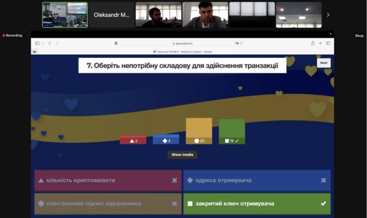The width and height of the screenshot is (367, 218).
Task: Click the X mark on the red answer
Action: (x=175, y=180)
